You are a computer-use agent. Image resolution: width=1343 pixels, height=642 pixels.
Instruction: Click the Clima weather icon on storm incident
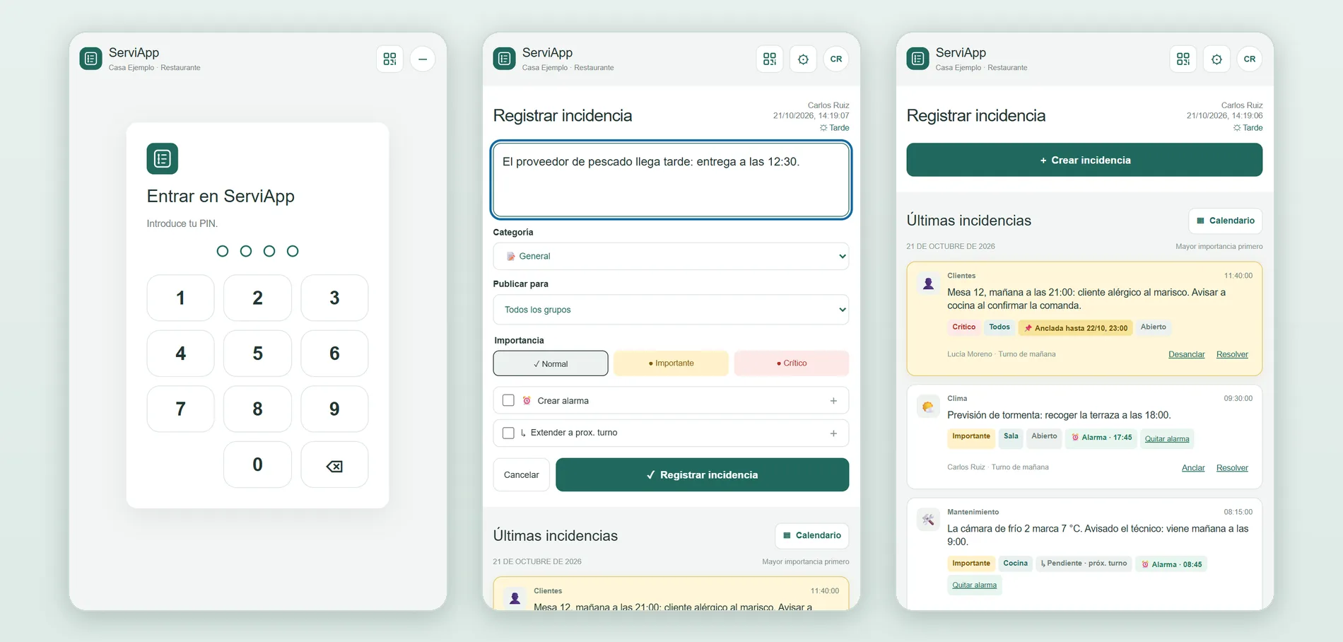pyautogui.click(x=928, y=407)
